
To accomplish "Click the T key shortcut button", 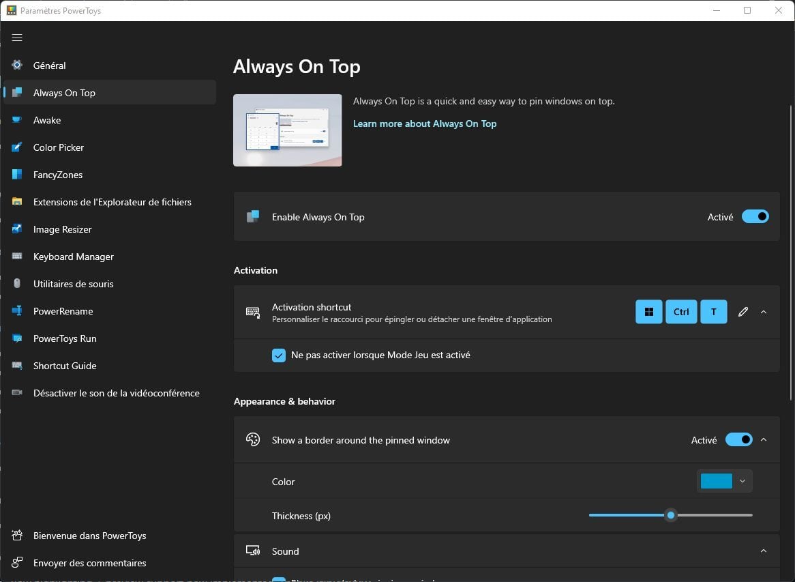I will pos(713,312).
